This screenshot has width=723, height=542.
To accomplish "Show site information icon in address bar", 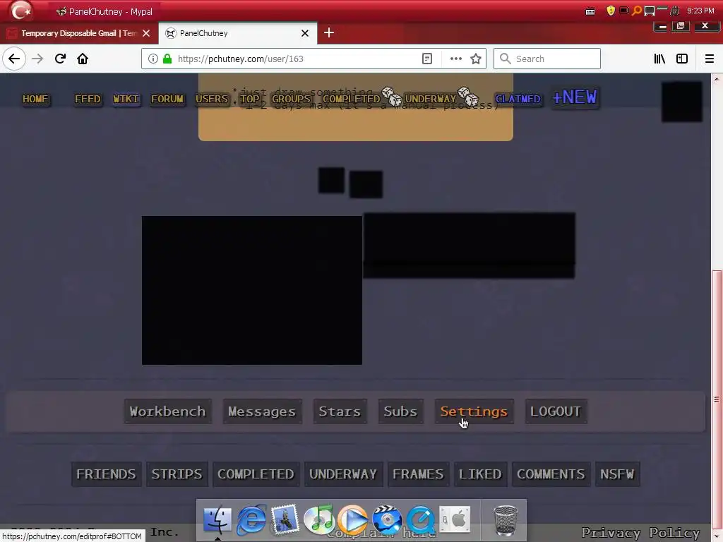I will click(x=153, y=59).
